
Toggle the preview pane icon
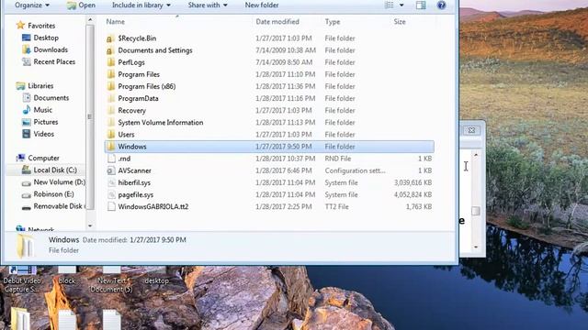pos(421,5)
